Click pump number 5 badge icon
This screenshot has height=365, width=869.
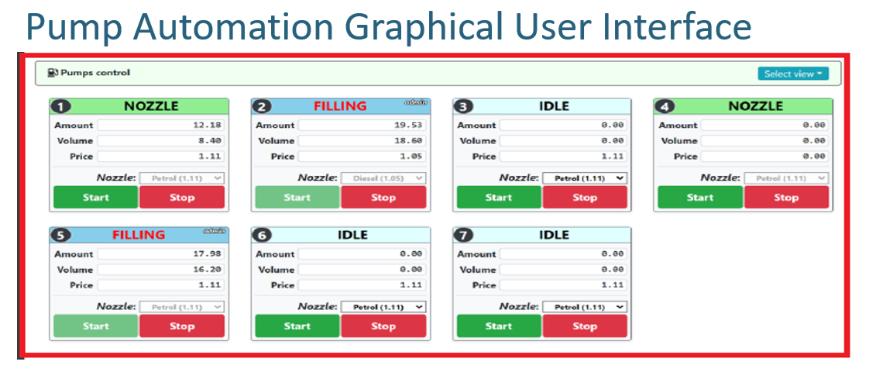(x=57, y=236)
